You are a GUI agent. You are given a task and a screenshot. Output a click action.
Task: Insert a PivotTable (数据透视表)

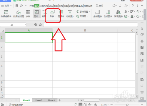pyautogui.click(x=6, y=14)
